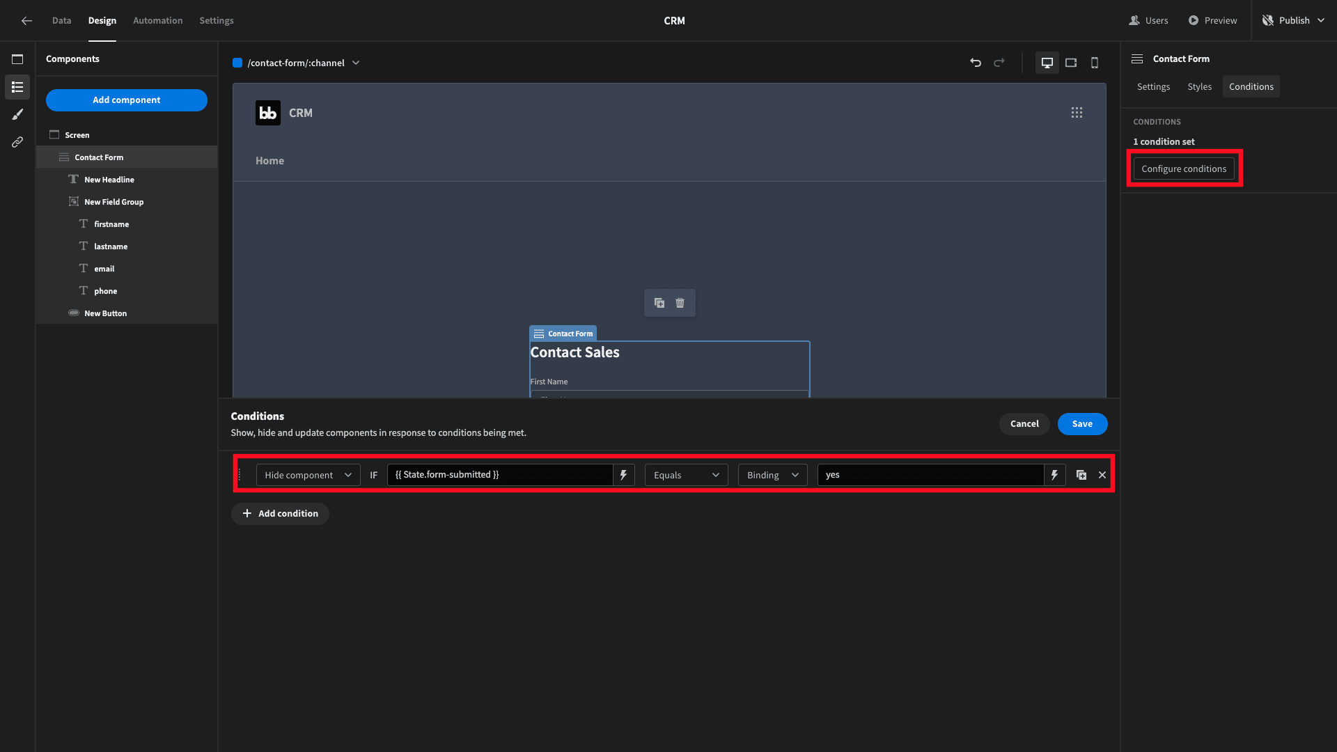Select the Components list icon in sidebar
The width and height of the screenshot is (1337, 752).
coord(17,87)
